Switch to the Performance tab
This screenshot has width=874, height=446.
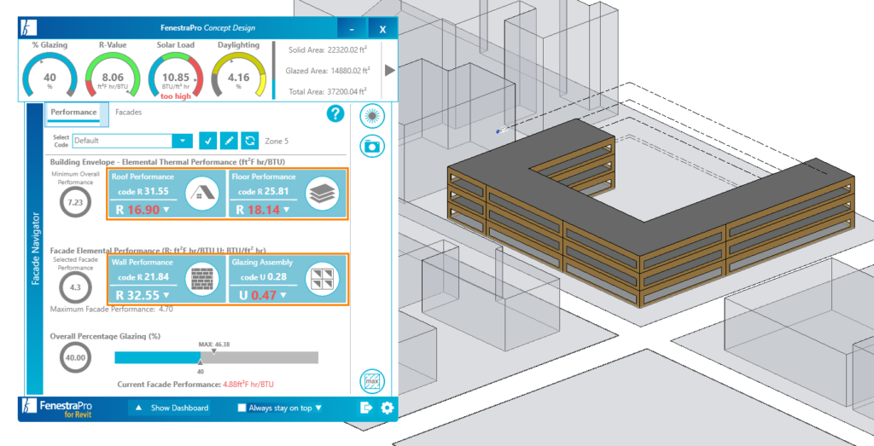pyautogui.click(x=73, y=112)
